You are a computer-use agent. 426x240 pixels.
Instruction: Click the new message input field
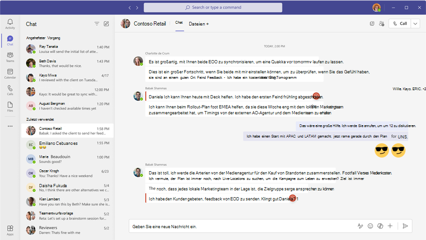pos(242,226)
